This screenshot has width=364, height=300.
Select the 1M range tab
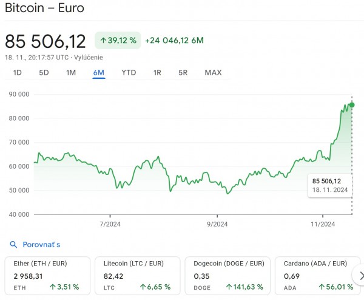(71, 73)
